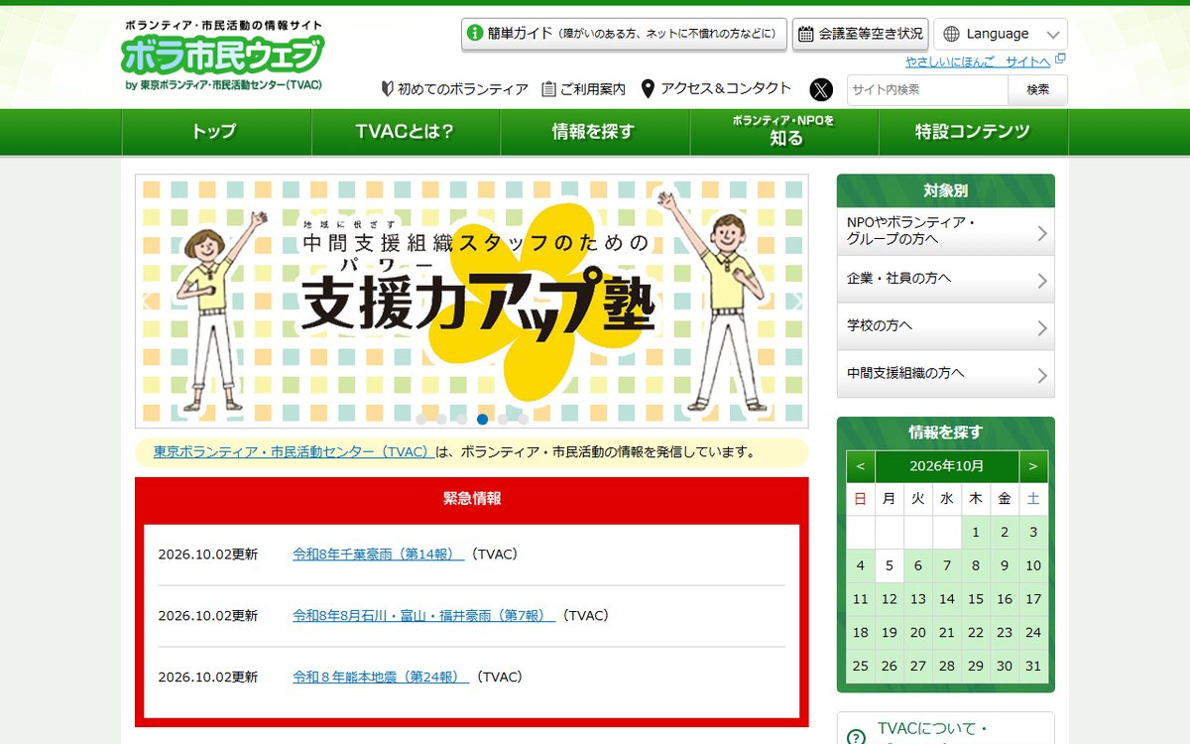Click the ボラ市民ウェブ site logo

pos(224,57)
